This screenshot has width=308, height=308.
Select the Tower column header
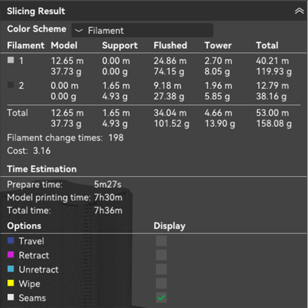218,45
